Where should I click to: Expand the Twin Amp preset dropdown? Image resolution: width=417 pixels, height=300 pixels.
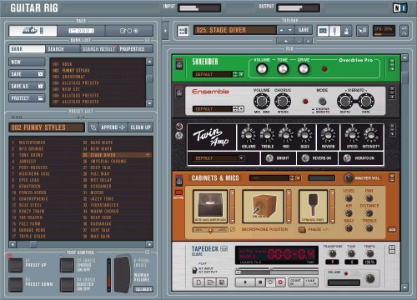pos(241,158)
